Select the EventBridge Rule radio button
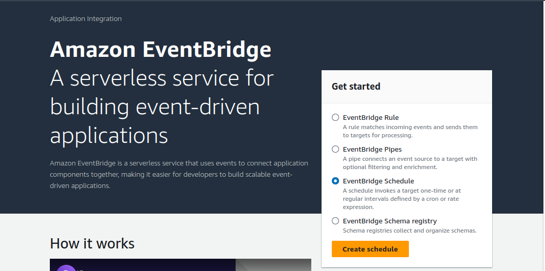This screenshot has width=545, height=271. [335, 117]
